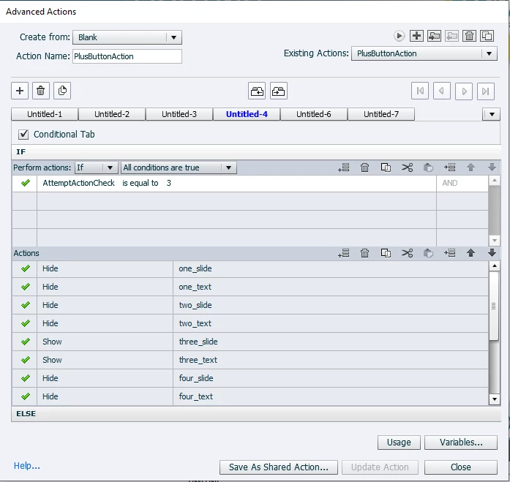This screenshot has height=482, width=510.
Task: Collapse the IF section header
Action: [x=256, y=152]
